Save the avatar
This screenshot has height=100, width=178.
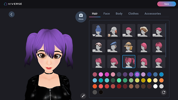point(167,4)
